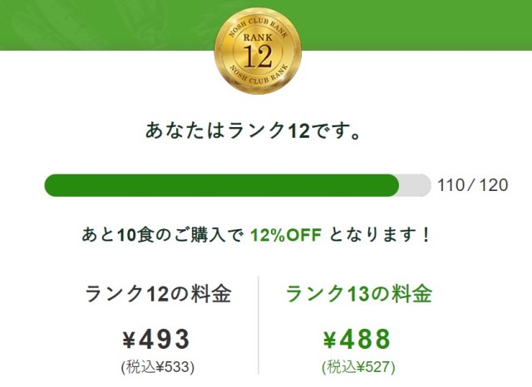
Task: Select the ランク12の料金 label
Action: pyautogui.click(x=158, y=293)
